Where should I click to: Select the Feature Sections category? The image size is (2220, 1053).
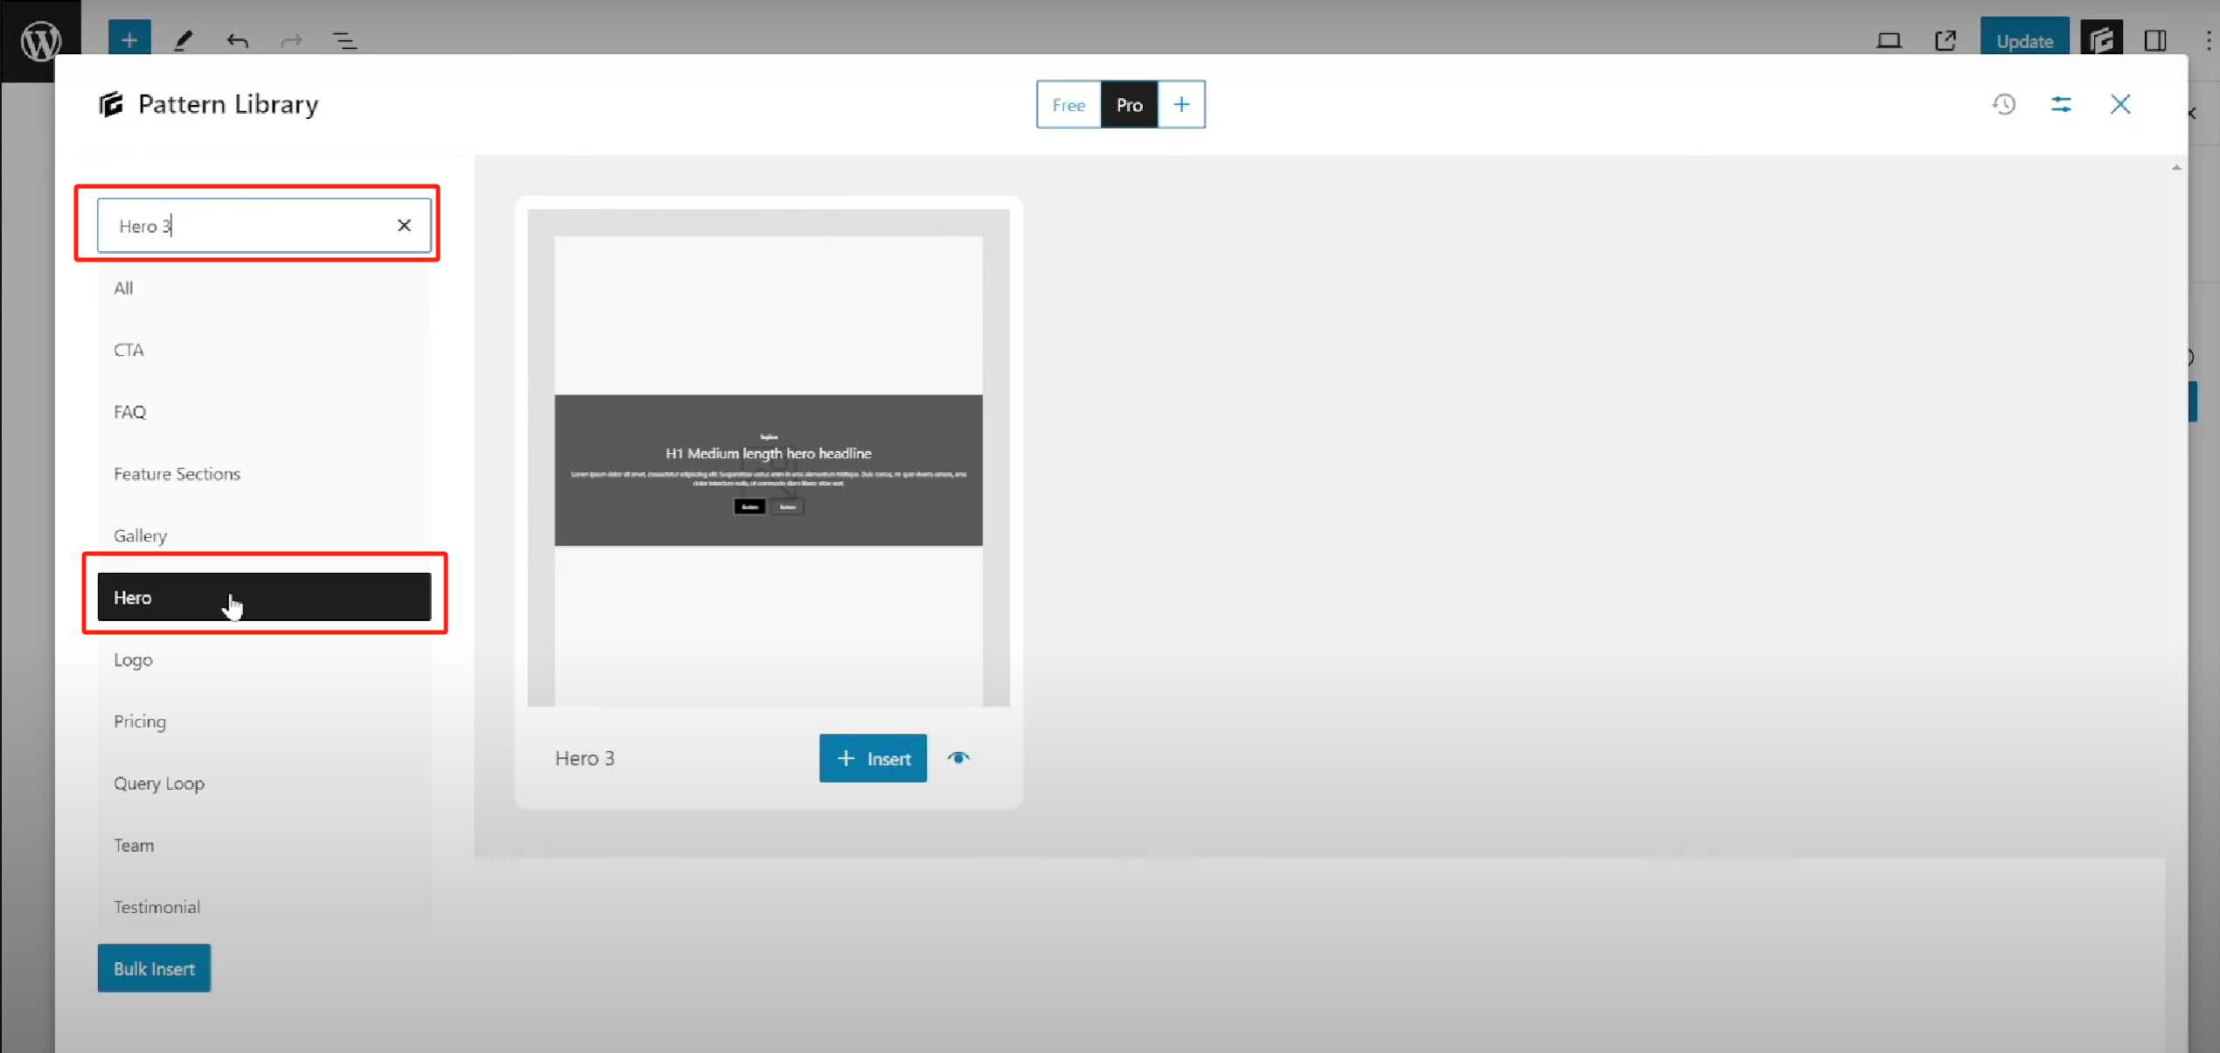coord(177,474)
